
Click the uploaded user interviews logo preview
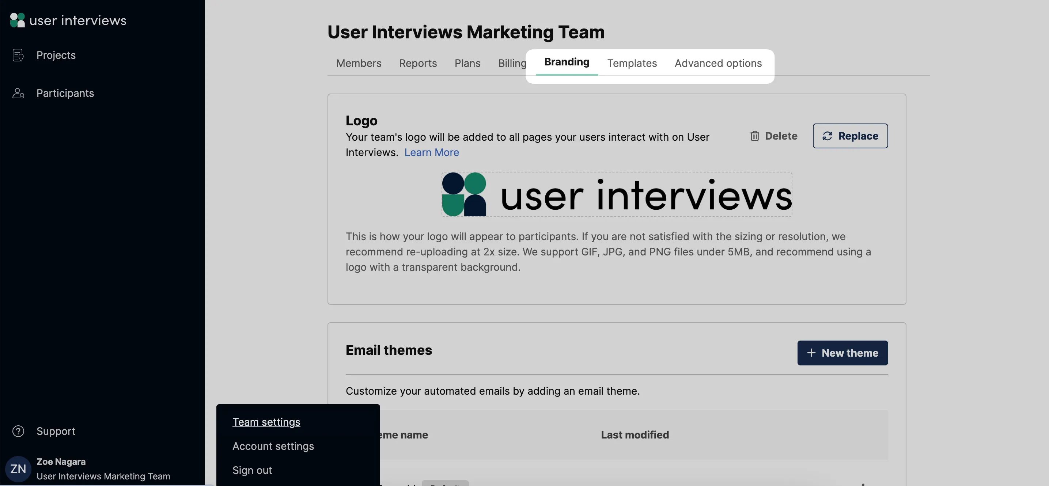(x=617, y=194)
